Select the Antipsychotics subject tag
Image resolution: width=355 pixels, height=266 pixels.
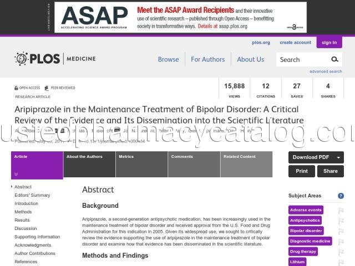point(305,221)
